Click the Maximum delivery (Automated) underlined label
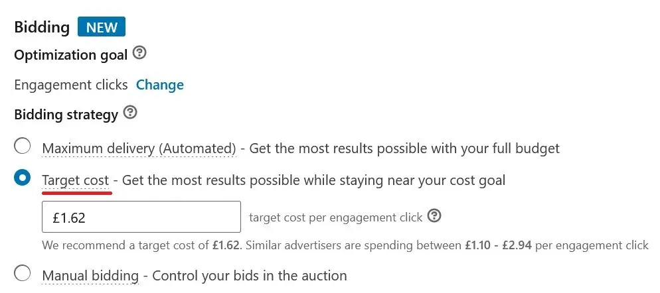This screenshot has height=293, width=660. 139,148
